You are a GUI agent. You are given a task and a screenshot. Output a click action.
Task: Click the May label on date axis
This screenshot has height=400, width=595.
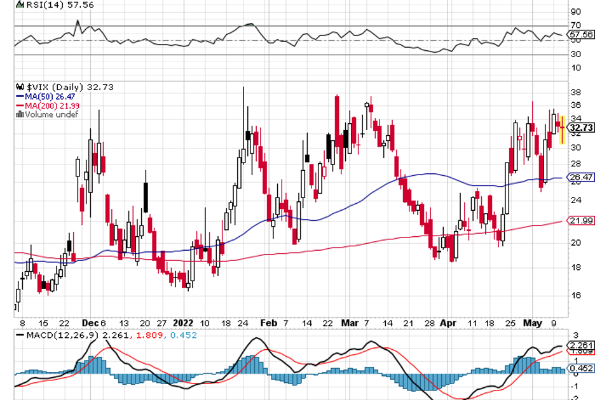pyautogui.click(x=533, y=323)
